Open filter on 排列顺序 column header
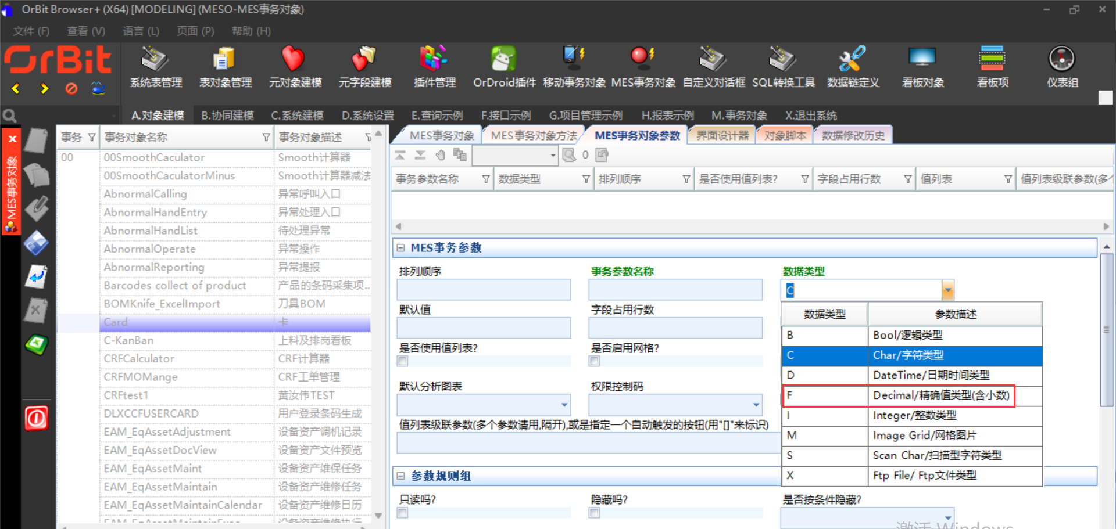 coord(686,179)
